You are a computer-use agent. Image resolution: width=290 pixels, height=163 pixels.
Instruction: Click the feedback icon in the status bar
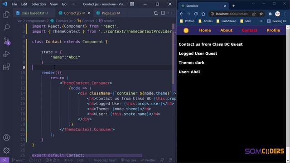(162, 160)
